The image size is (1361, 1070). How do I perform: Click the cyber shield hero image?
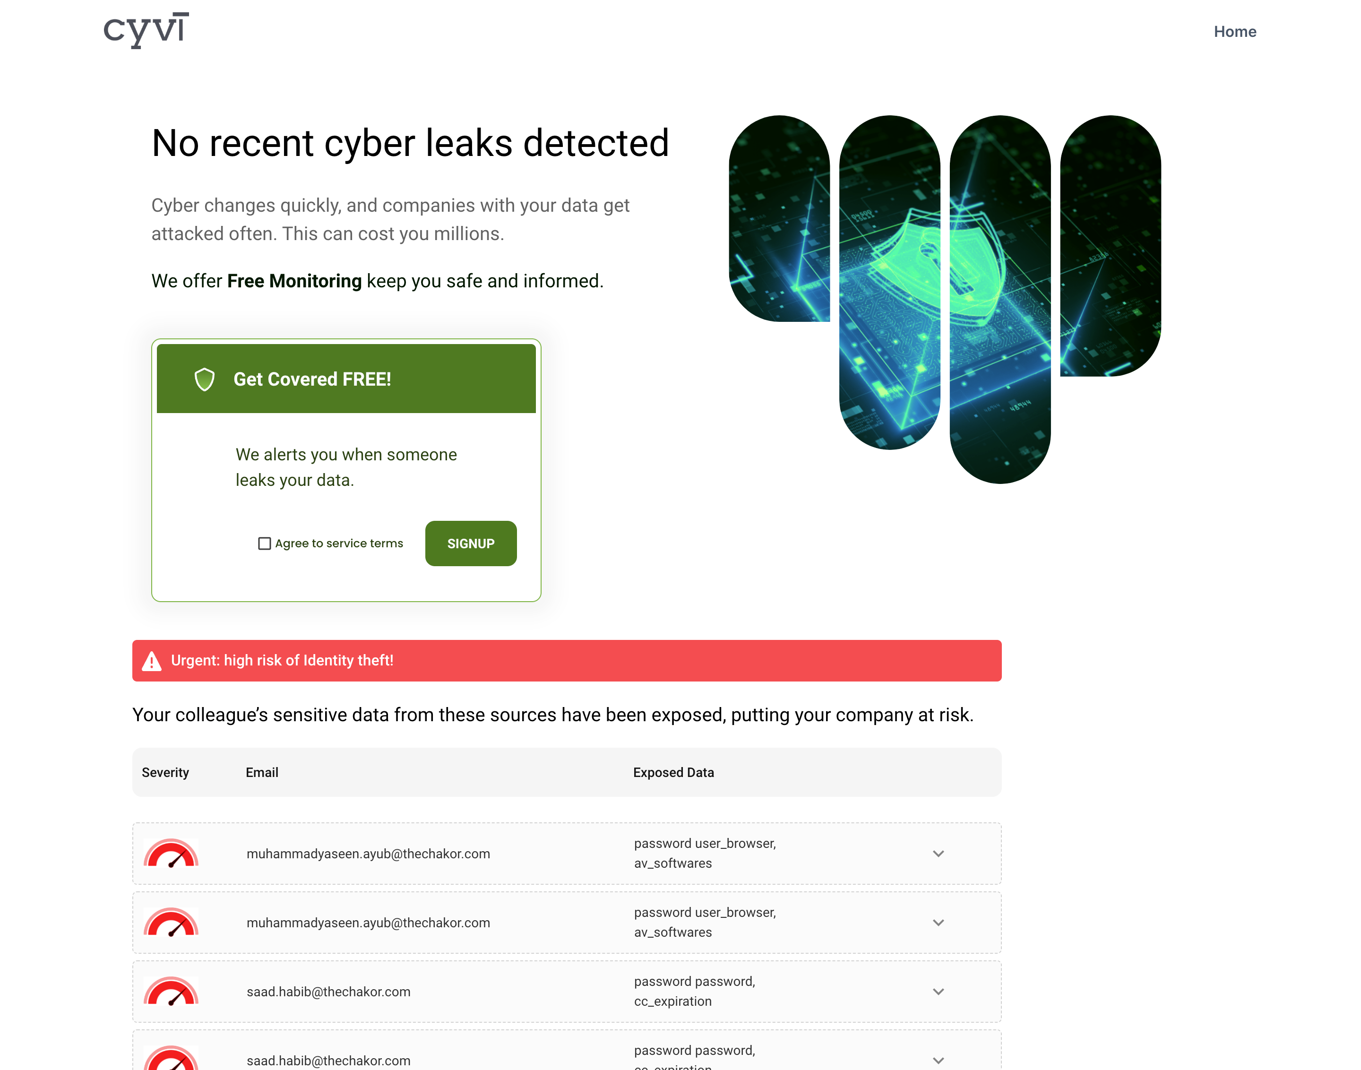pyautogui.click(x=945, y=299)
